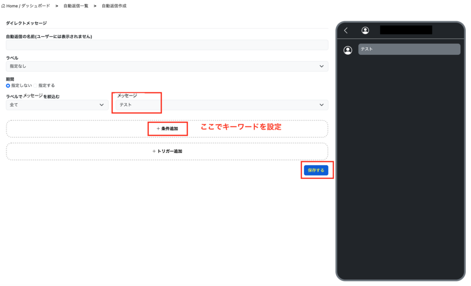Select the 指定する period option

35,86
